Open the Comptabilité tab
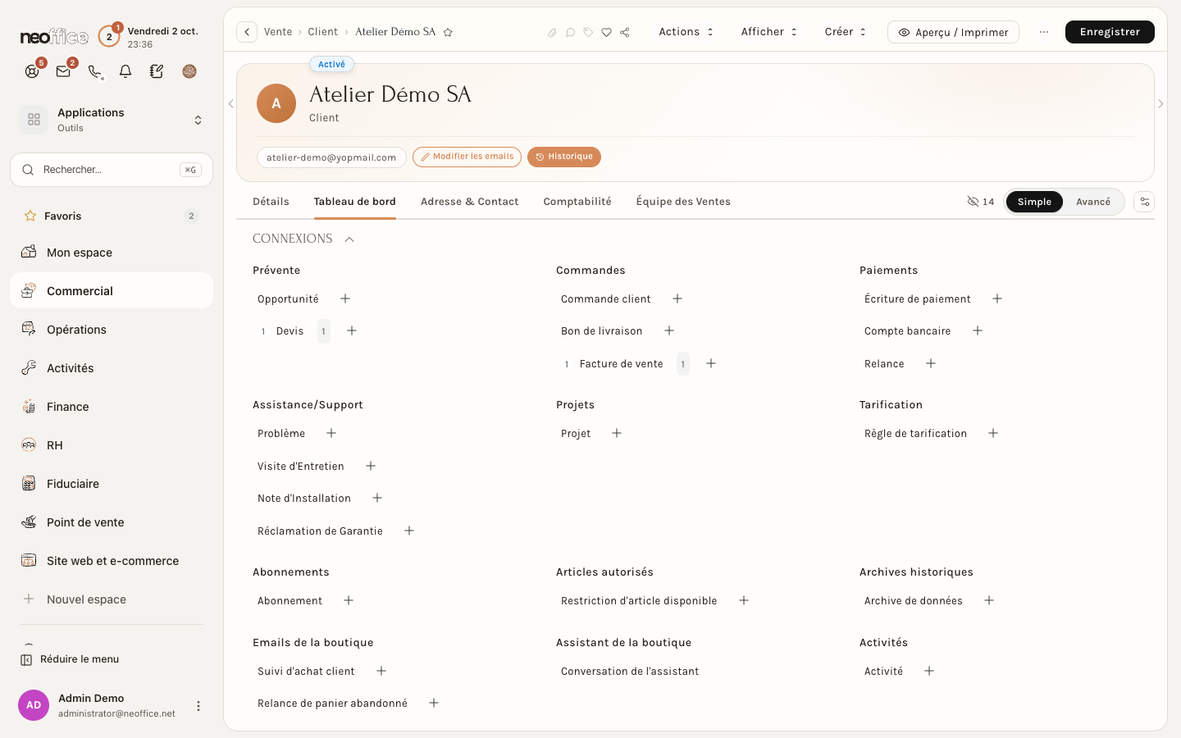 pos(577,202)
